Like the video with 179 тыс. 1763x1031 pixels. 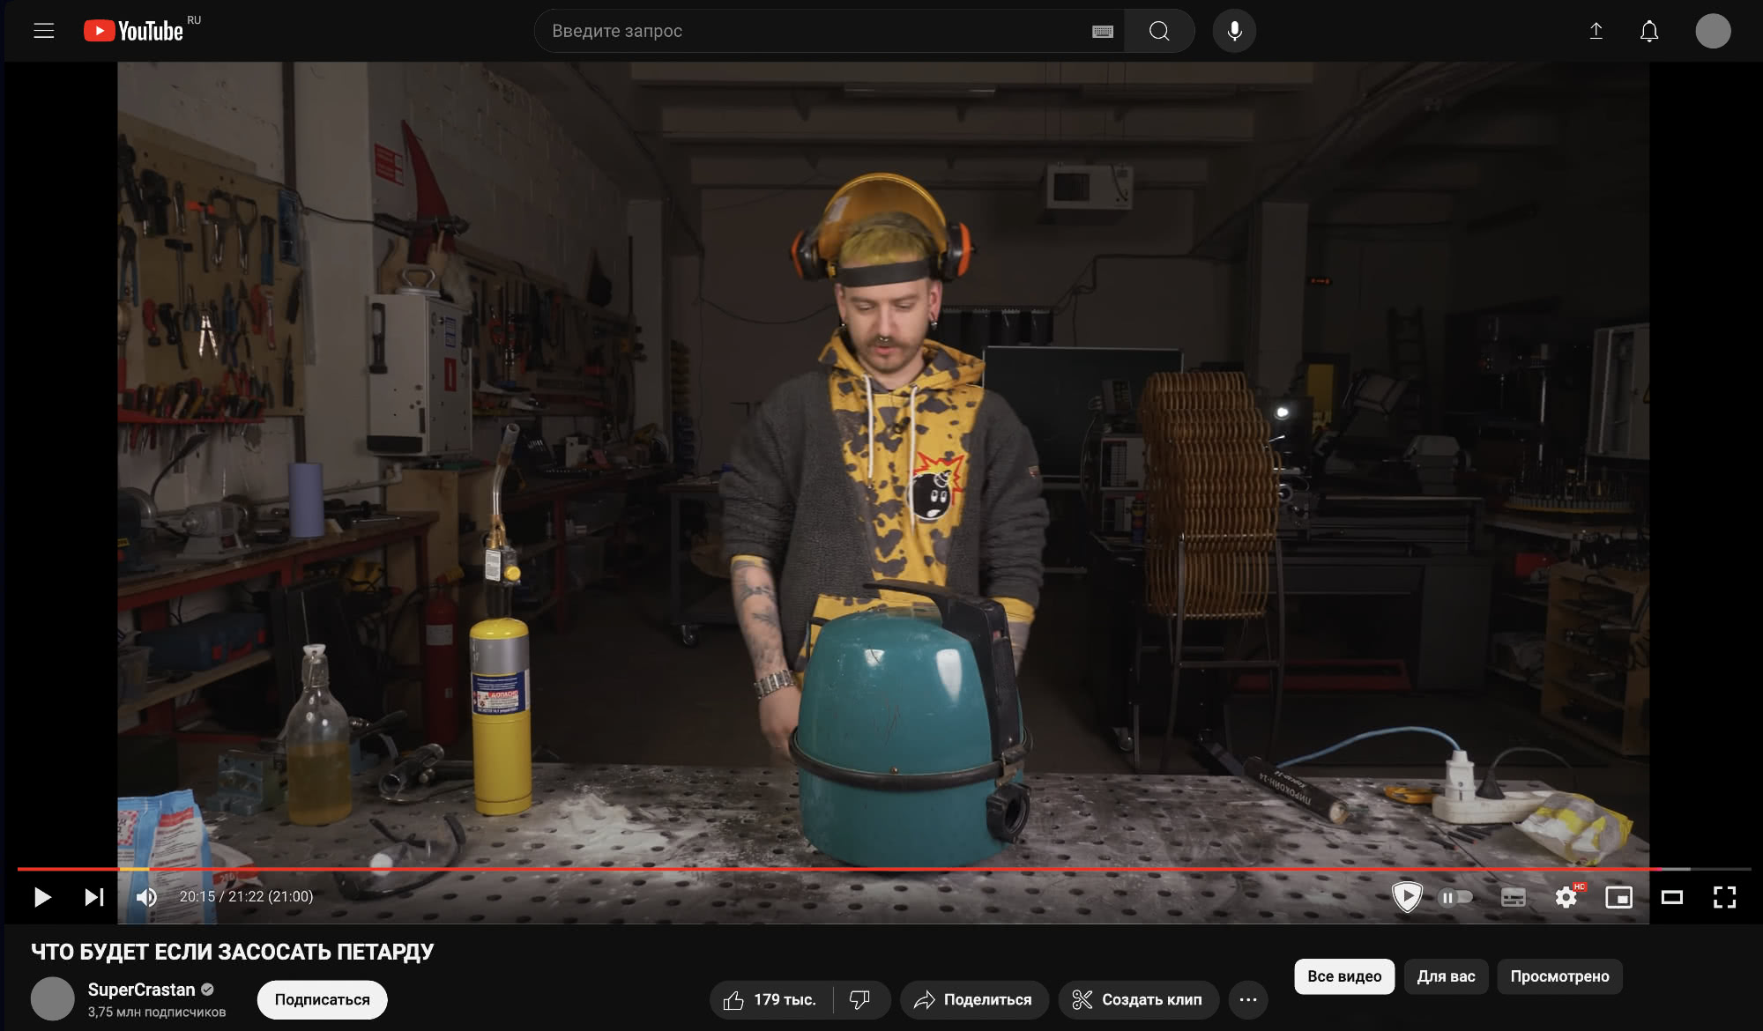(x=770, y=999)
